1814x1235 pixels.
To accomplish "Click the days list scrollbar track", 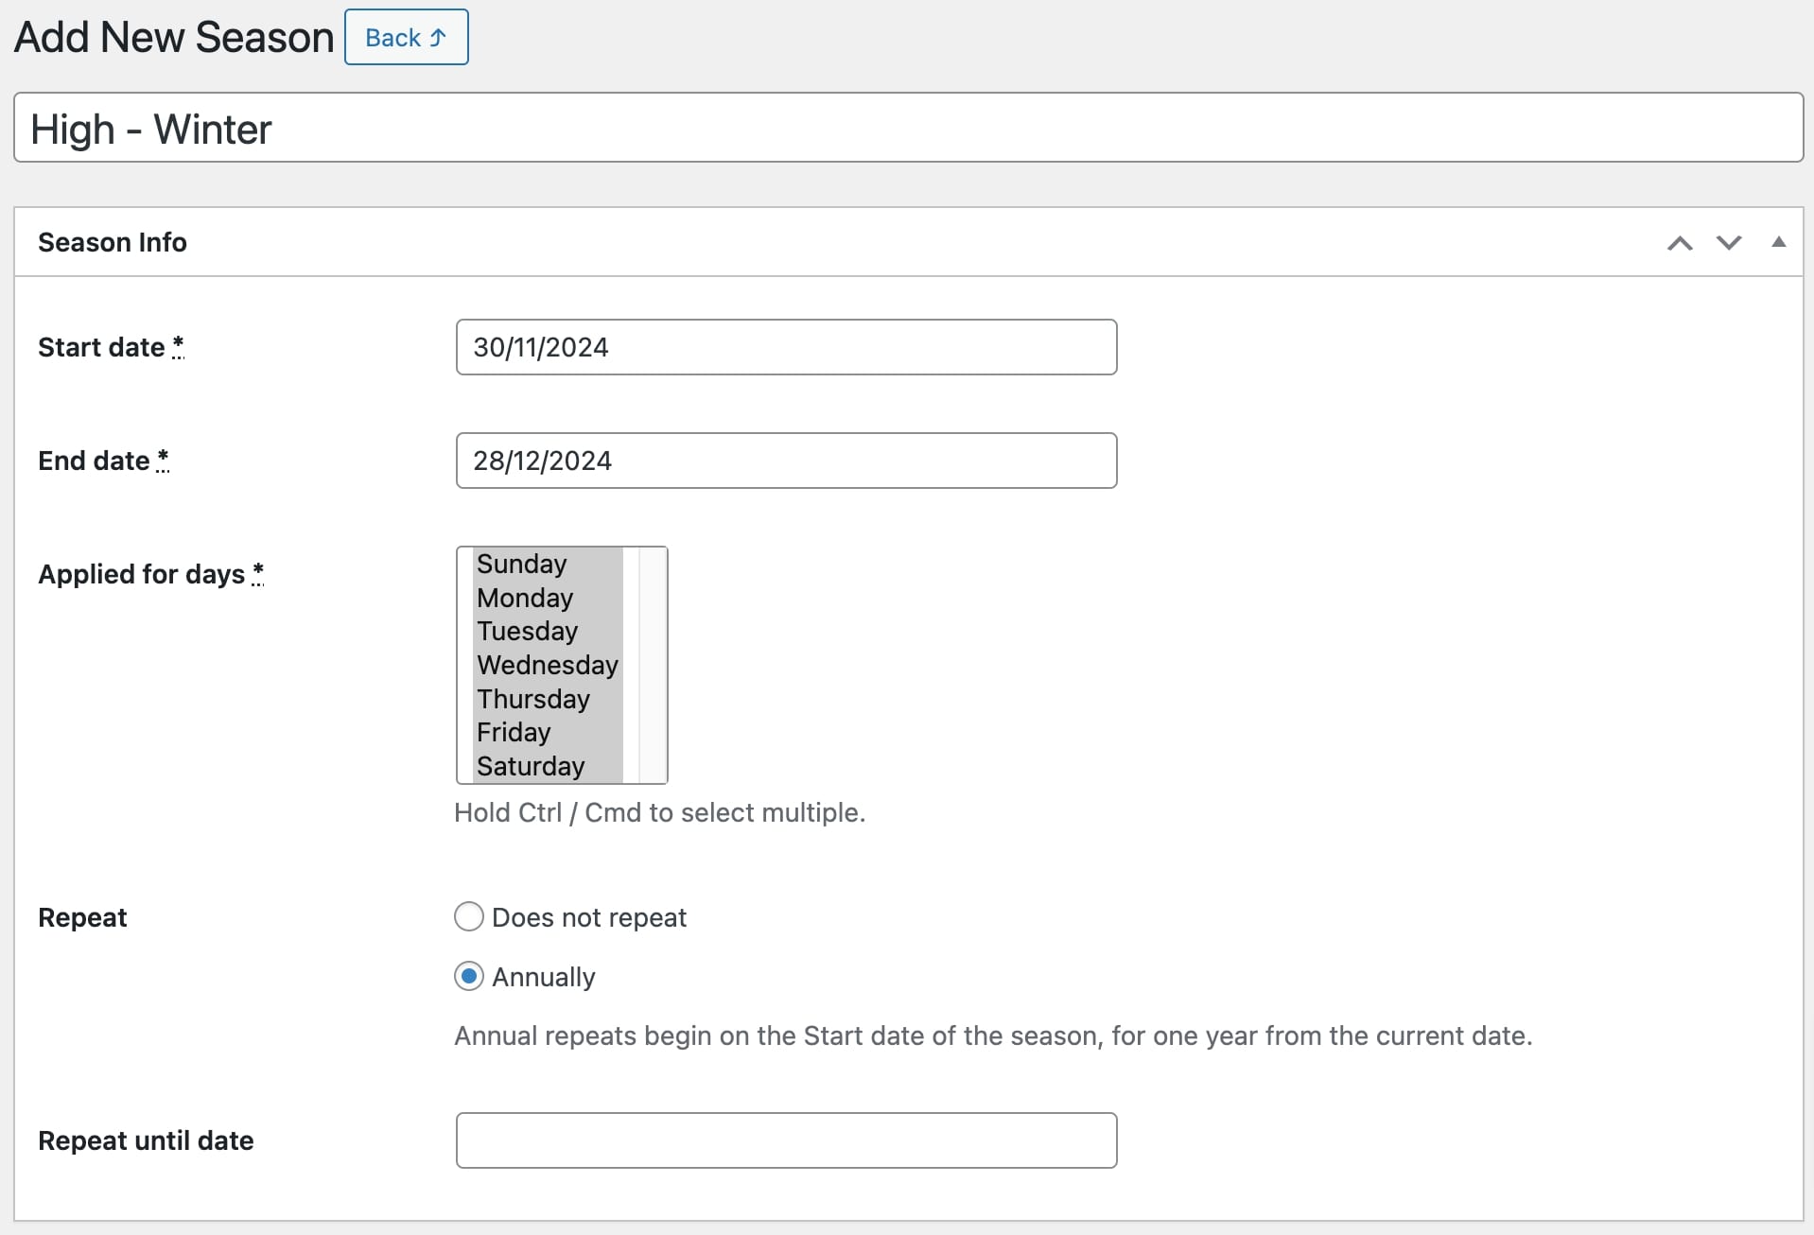I will point(653,665).
